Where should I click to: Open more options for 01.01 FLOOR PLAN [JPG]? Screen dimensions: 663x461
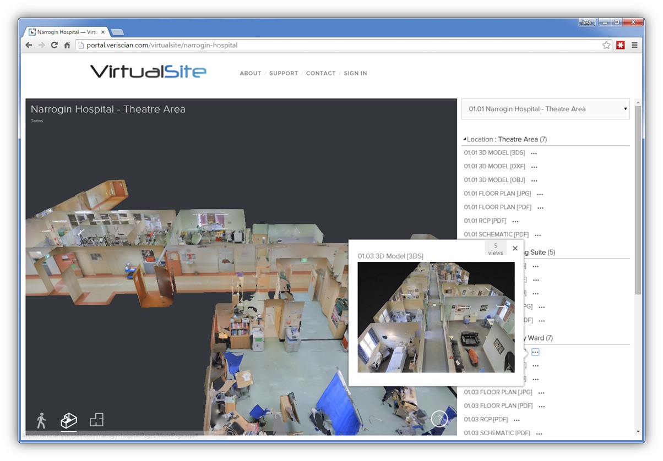540,194
